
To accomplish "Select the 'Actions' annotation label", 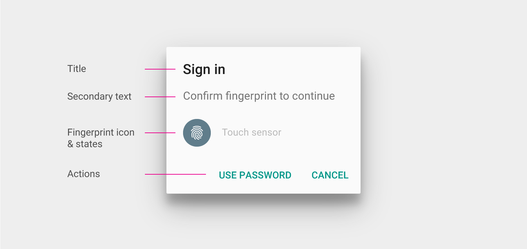I will 84,174.
